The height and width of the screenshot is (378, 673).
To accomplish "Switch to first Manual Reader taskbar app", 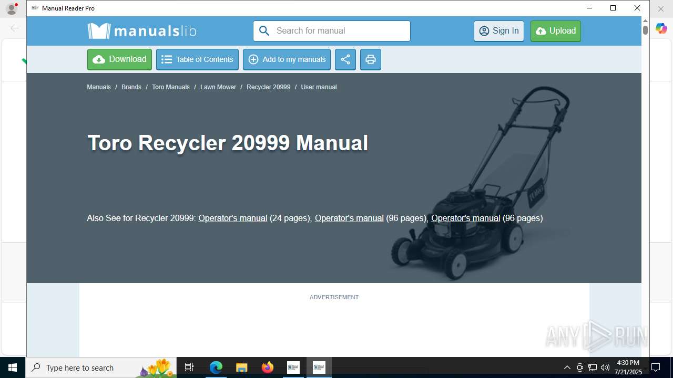I will [x=293, y=367].
